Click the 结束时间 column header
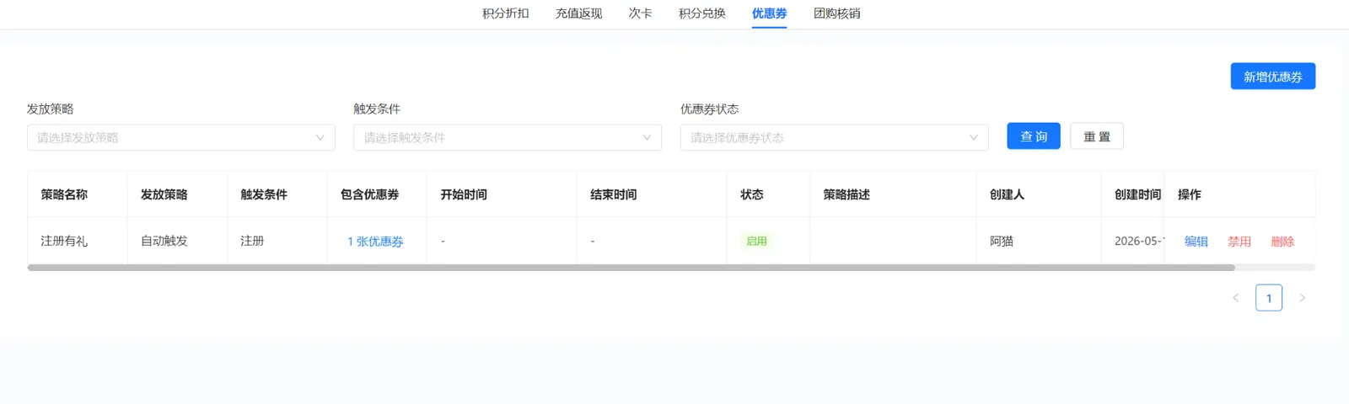Image resolution: width=1349 pixels, height=404 pixels. tap(652, 194)
